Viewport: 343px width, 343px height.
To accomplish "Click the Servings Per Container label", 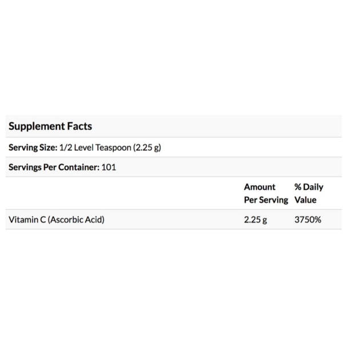I will 54,167.
